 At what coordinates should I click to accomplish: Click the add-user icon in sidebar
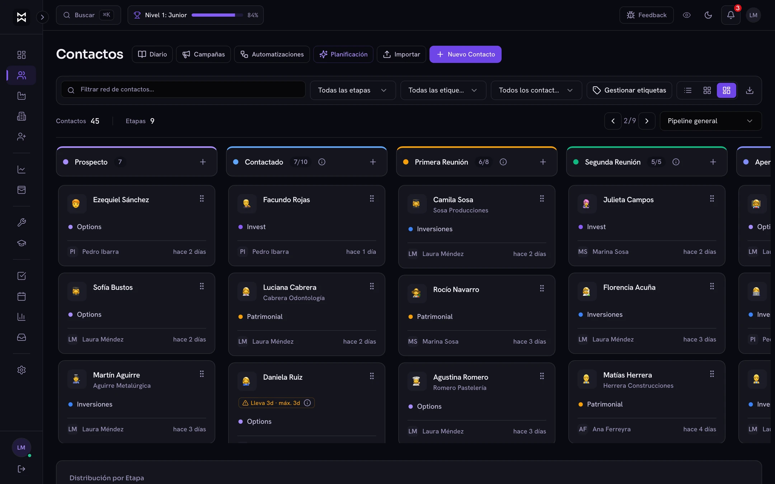[x=22, y=137]
